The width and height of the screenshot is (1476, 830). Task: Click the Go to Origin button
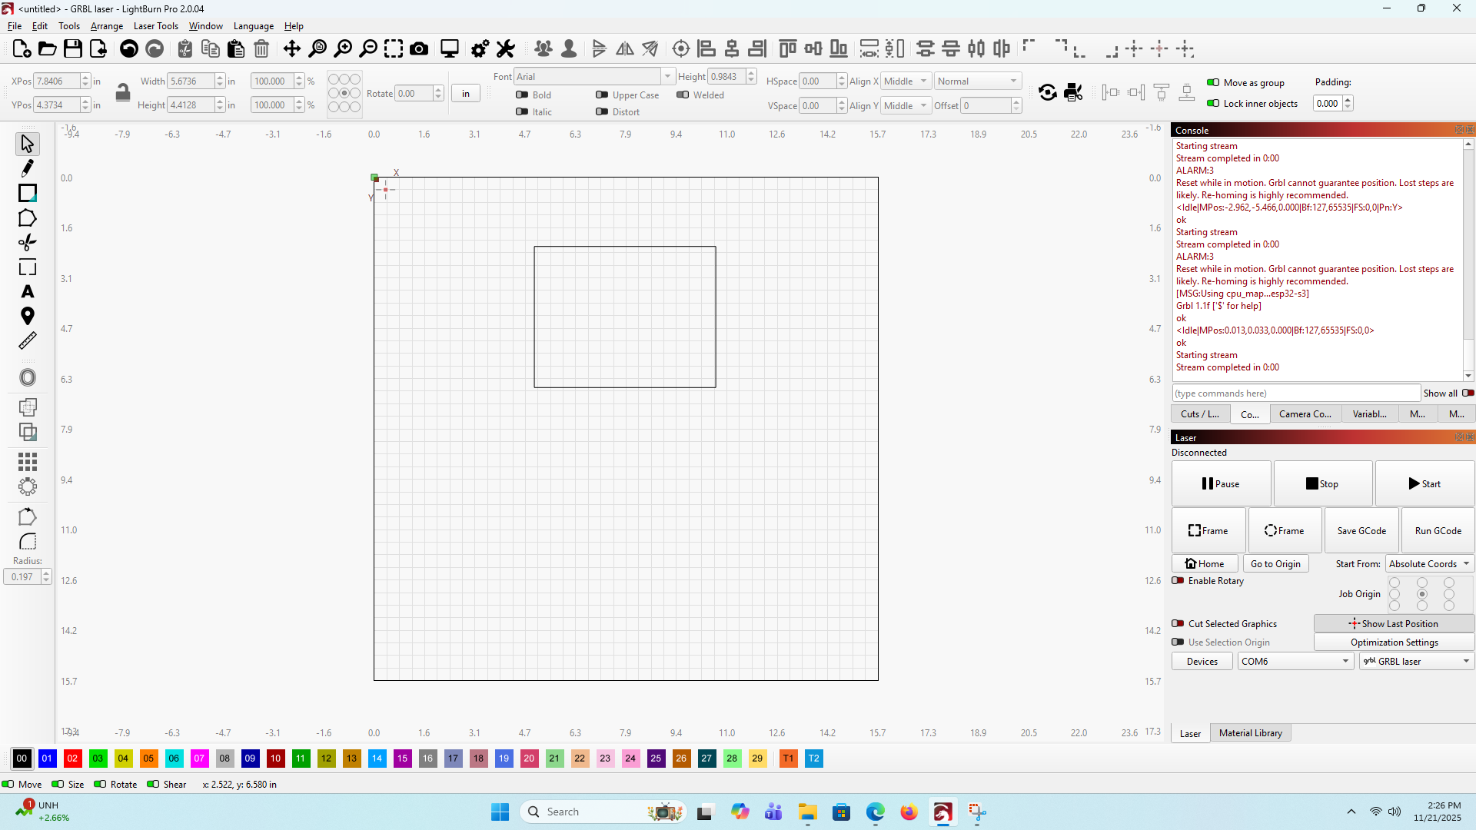coord(1275,564)
